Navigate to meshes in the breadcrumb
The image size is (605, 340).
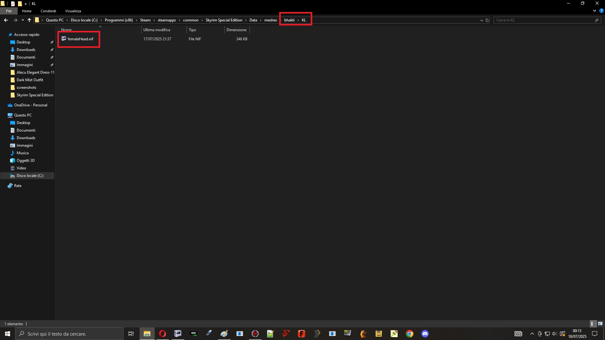[x=270, y=20]
